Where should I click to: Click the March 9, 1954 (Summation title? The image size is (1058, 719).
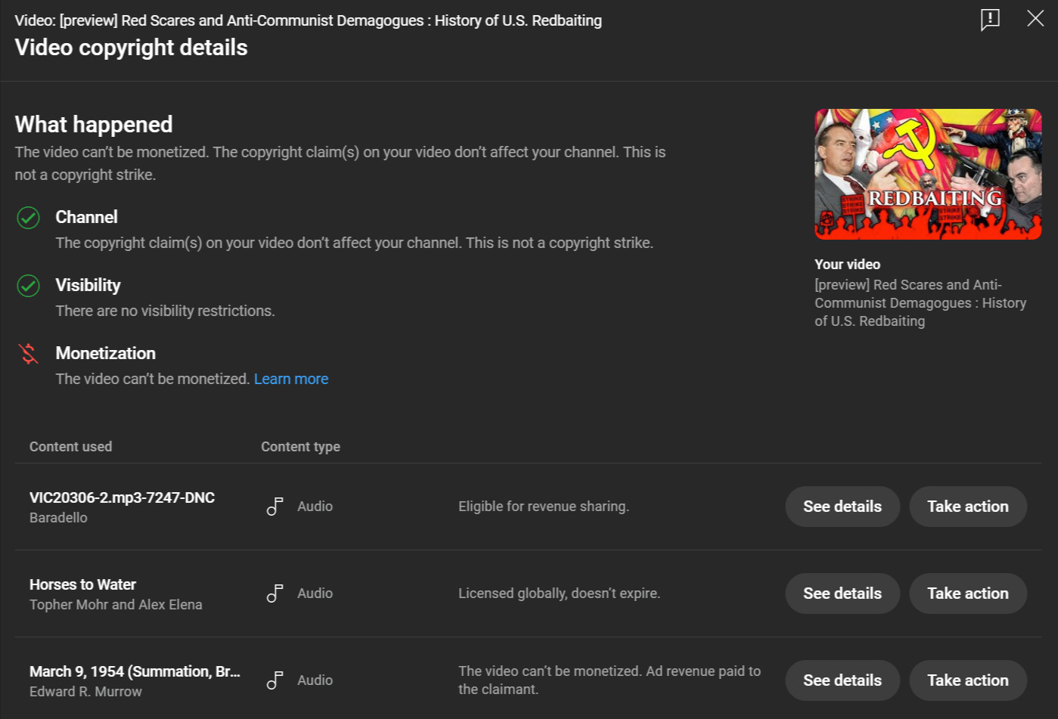[x=135, y=671]
